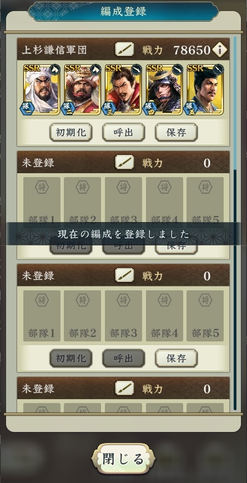
Task: Save the 上杉謙信軍団 formation with 保存
Action: pos(176,133)
